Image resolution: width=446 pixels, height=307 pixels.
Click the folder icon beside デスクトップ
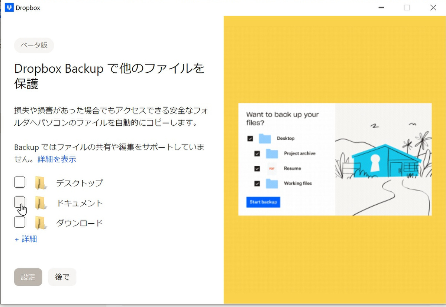coord(40,182)
